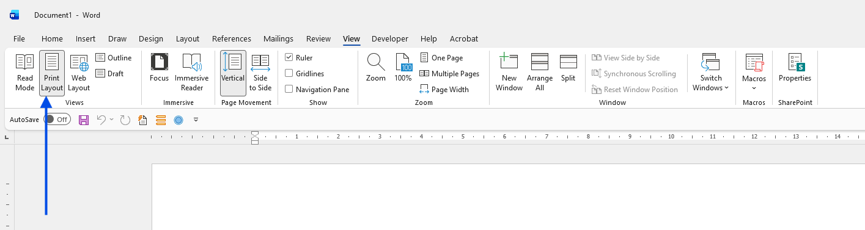The image size is (865, 230).
Task: Customize Quick Access Toolbar dropdown
Action: pos(196,120)
